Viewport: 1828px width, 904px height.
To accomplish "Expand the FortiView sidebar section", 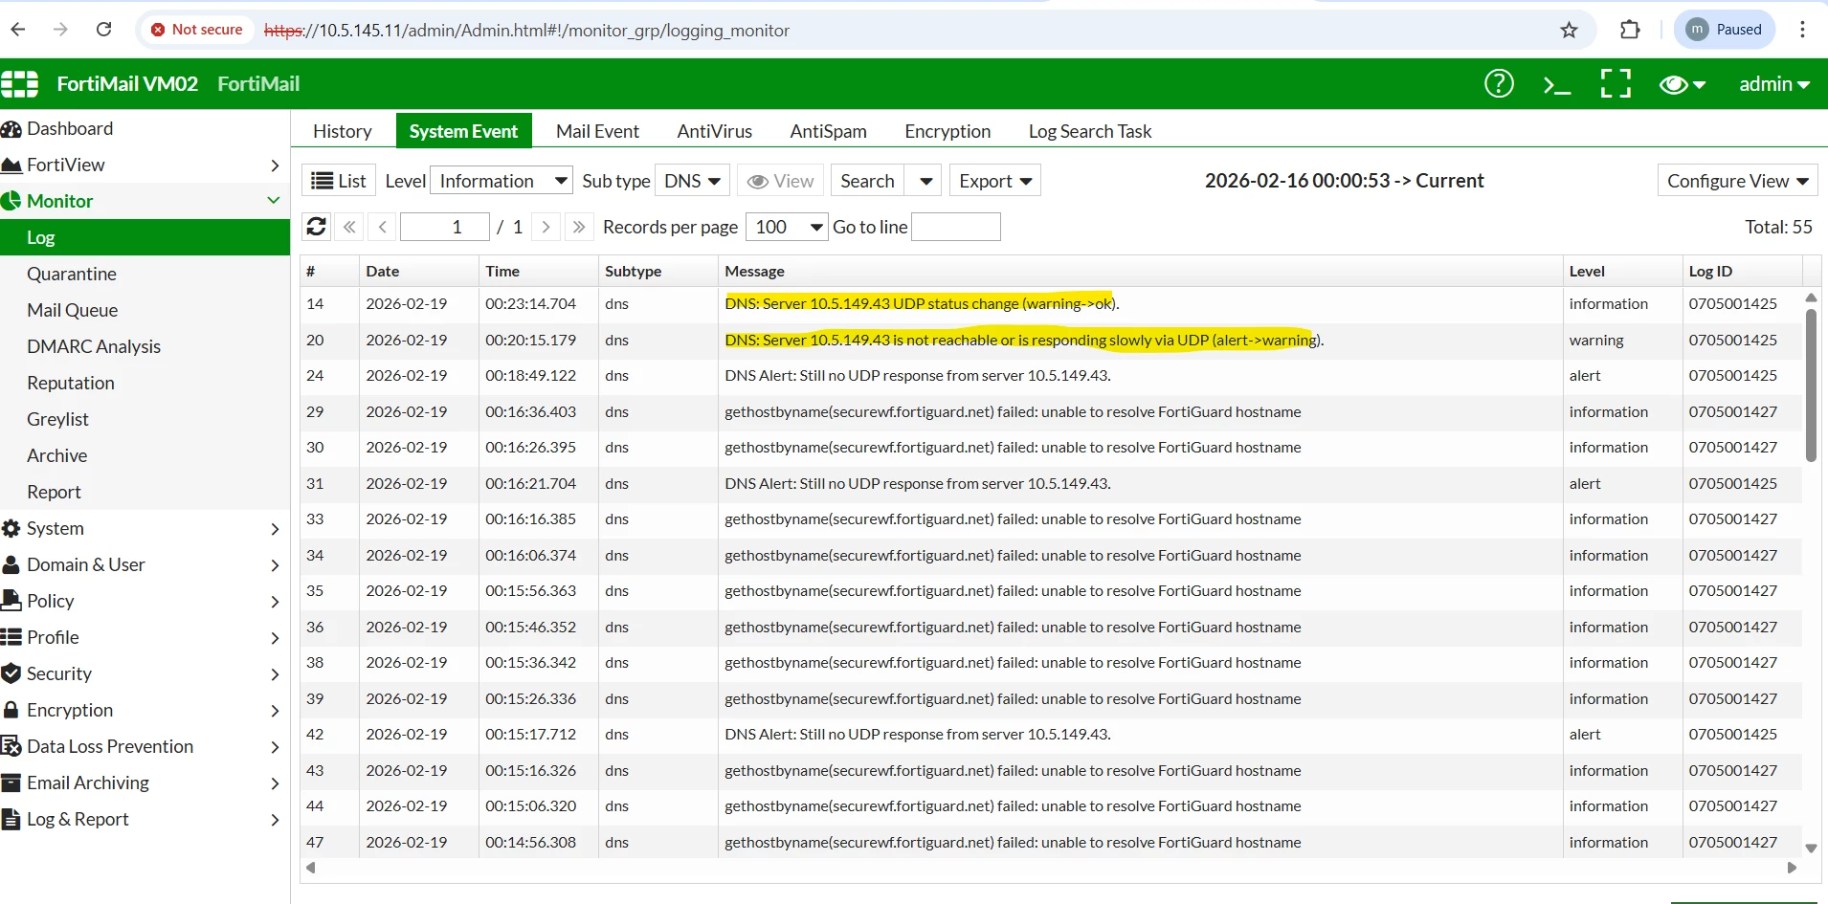I will coord(145,165).
